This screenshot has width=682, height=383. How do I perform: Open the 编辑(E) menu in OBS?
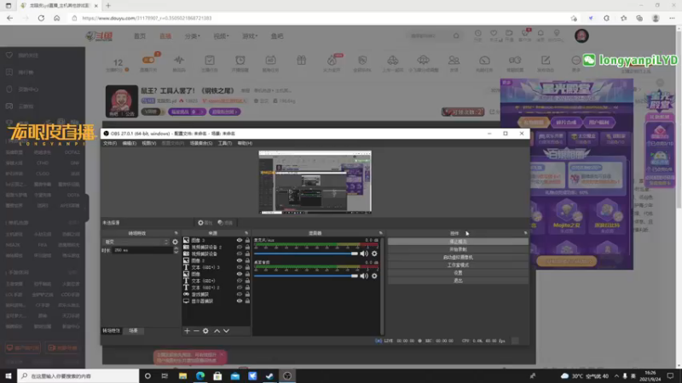130,143
